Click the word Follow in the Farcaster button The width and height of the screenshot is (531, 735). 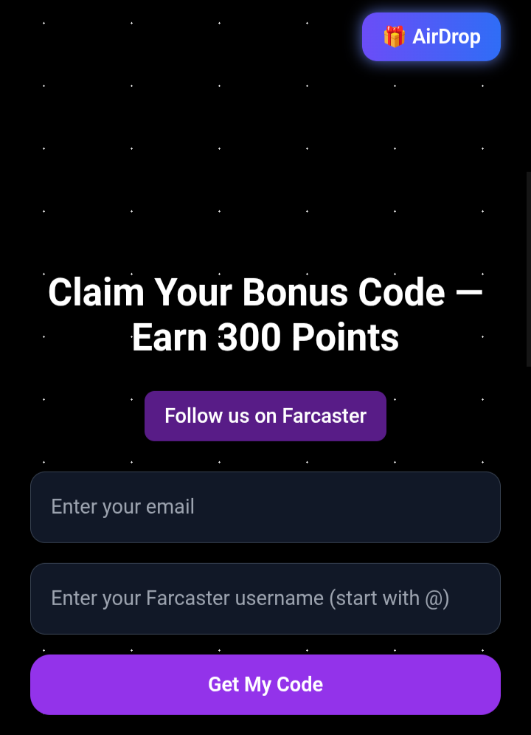coord(187,415)
